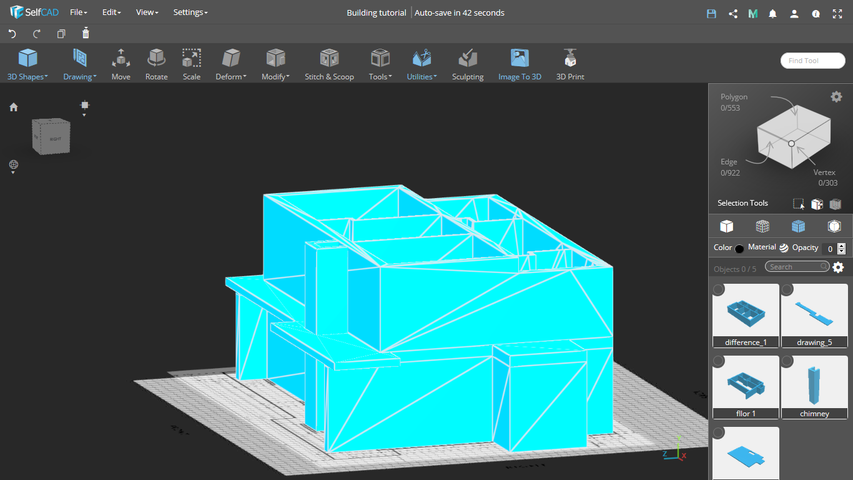The height and width of the screenshot is (480, 853).
Task: Open the File menu
Action: pos(79,12)
